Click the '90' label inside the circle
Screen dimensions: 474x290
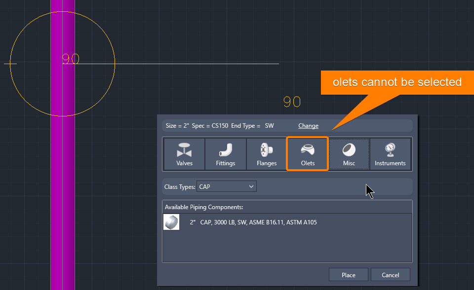coord(70,59)
